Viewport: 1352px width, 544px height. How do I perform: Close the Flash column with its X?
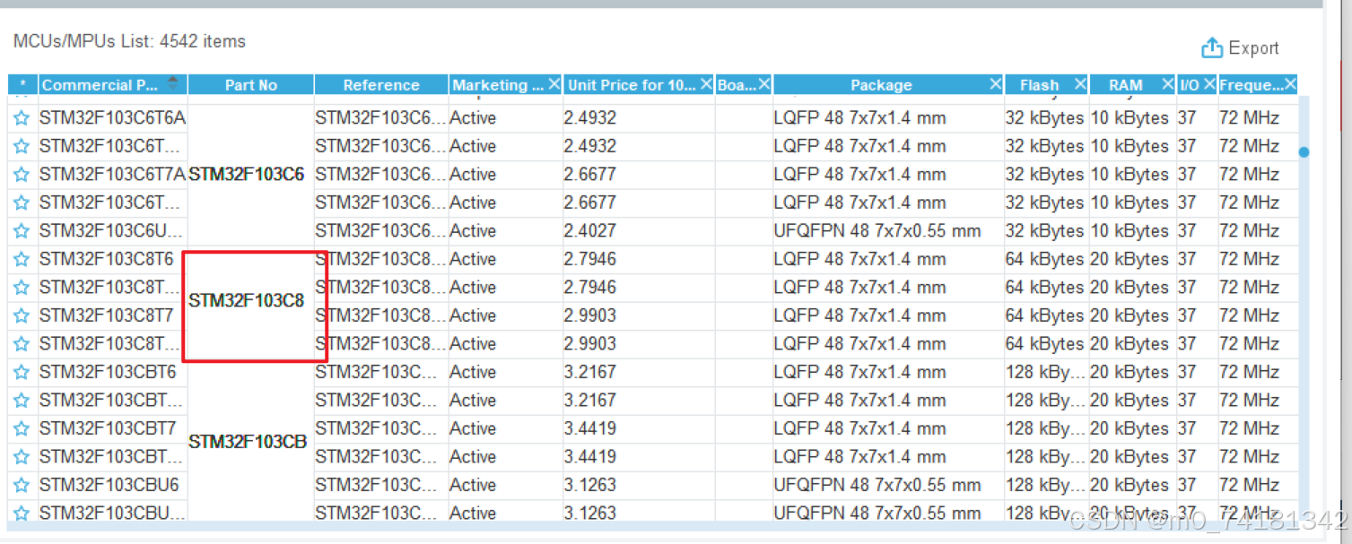(1080, 84)
